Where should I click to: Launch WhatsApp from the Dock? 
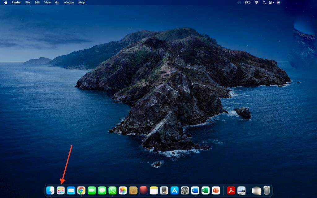tap(112, 190)
